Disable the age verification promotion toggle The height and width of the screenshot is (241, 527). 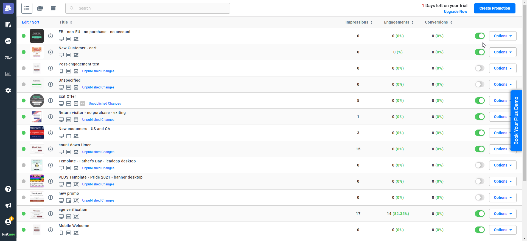[480, 214]
